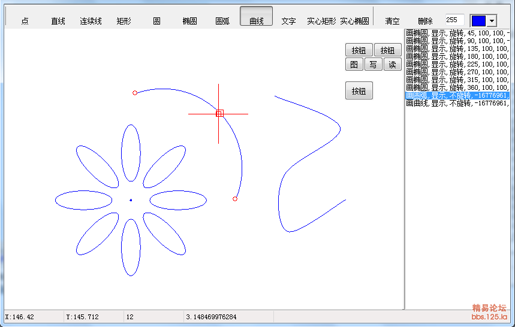Select list row 画椭圆 旋转 225
The image size is (515, 327).
[x=457, y=64]
